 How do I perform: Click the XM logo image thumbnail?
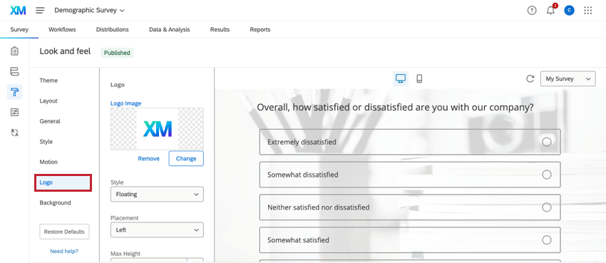(x=157, y=128)
